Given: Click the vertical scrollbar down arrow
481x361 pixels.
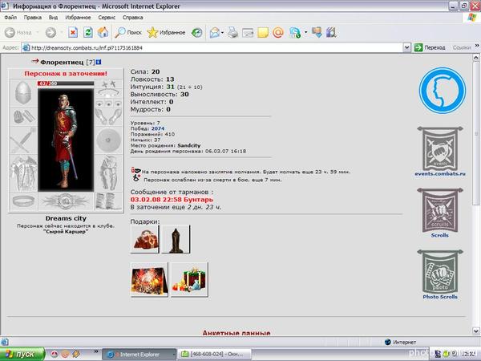Looking at the screenshot, I should tap(475, 331).
